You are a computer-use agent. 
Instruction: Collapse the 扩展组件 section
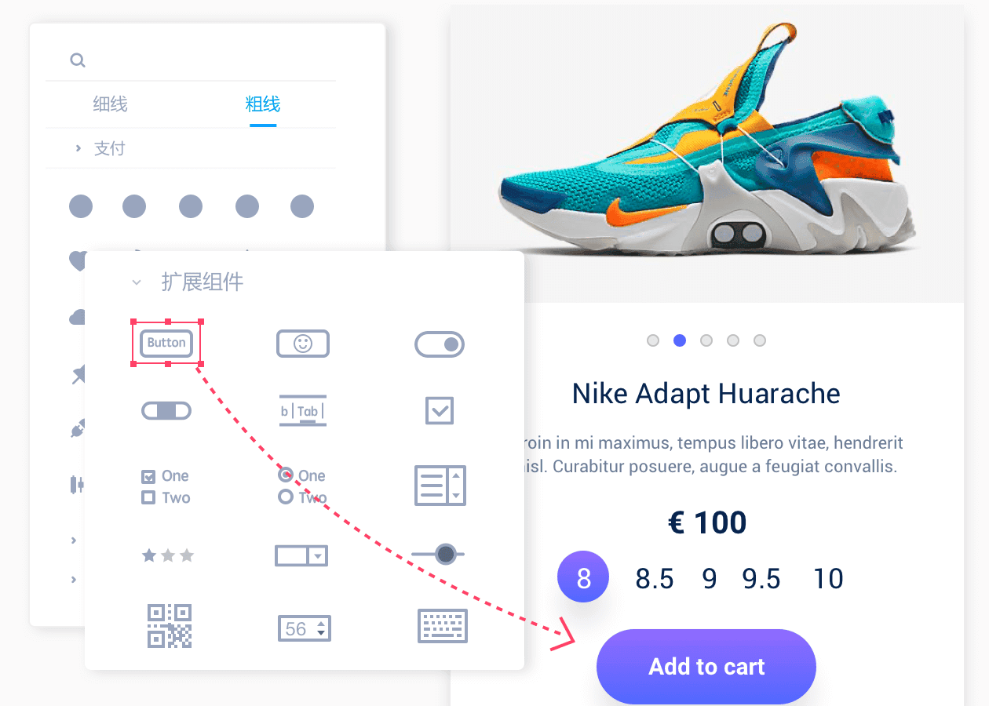point(137,282)
